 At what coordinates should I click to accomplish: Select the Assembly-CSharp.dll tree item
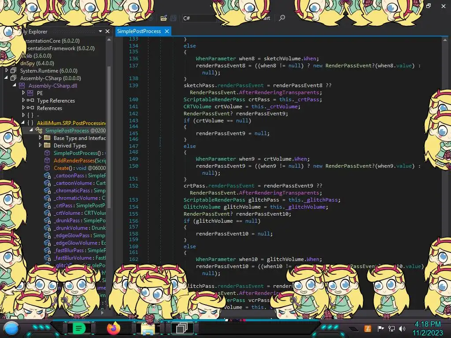[53, 85]
